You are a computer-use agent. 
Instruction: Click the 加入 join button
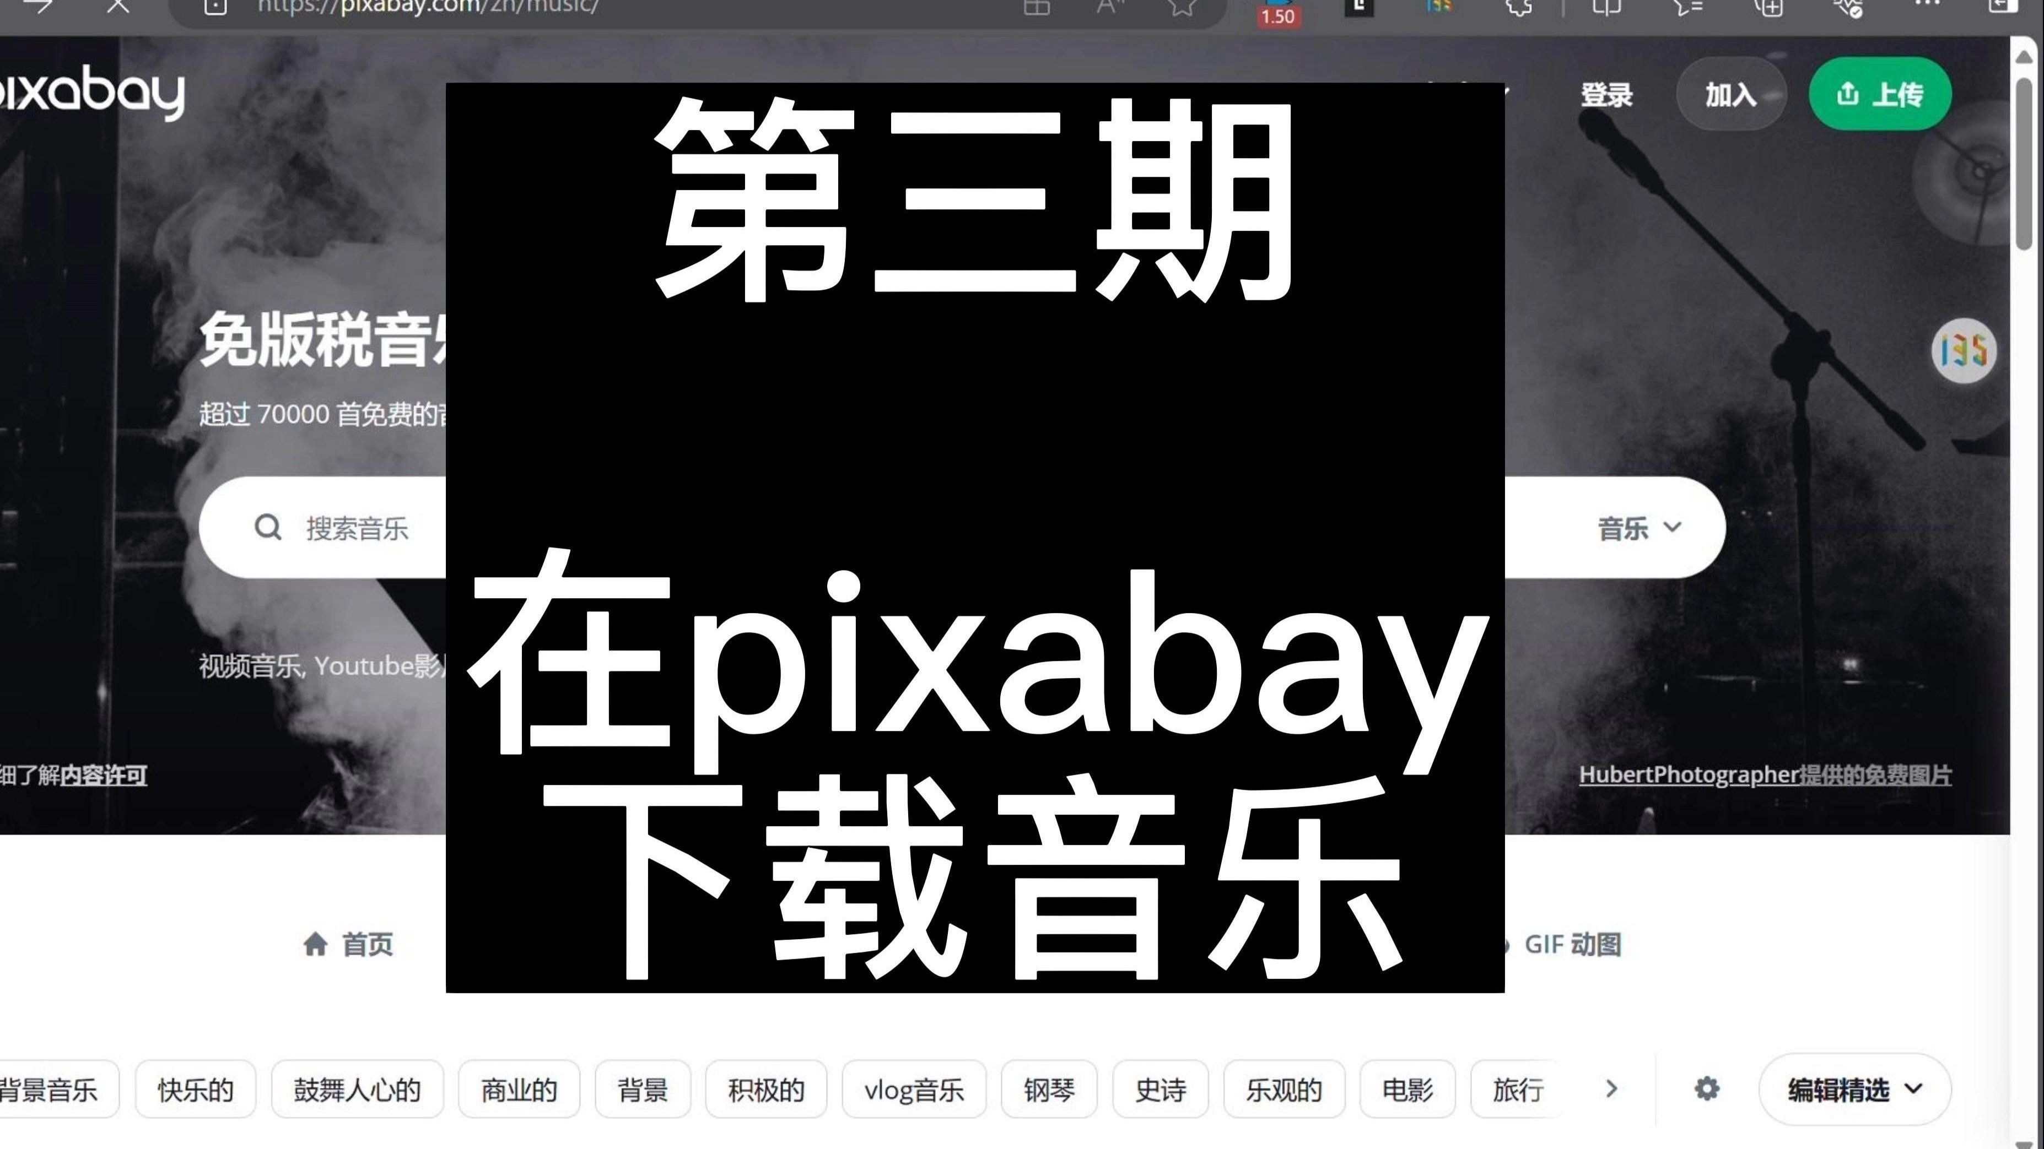(x=1732, y=94)
